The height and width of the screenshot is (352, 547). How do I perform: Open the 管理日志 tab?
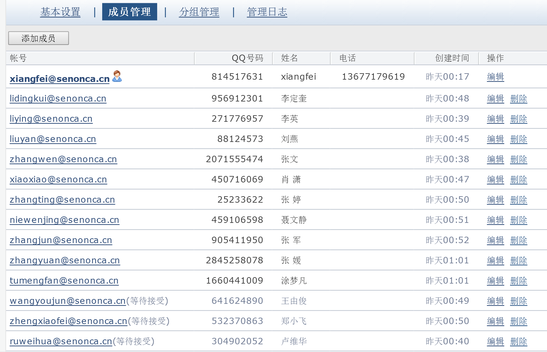click(x=267, y=12)
